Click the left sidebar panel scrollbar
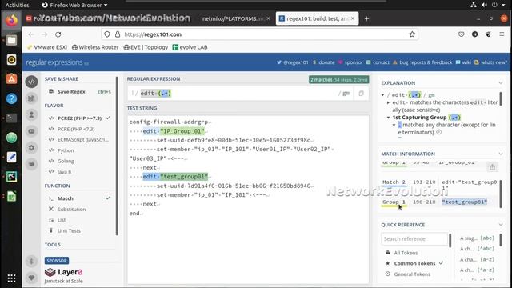This screenshot has width=512, height=288. tap(117, 156)
